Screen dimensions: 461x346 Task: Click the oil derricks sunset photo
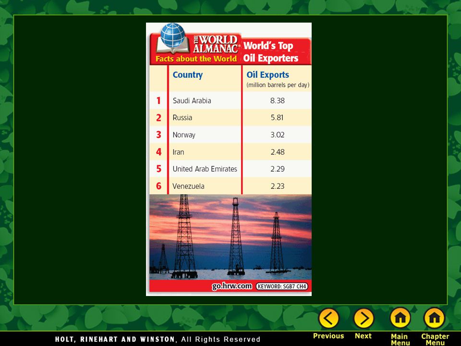[230, 237]
